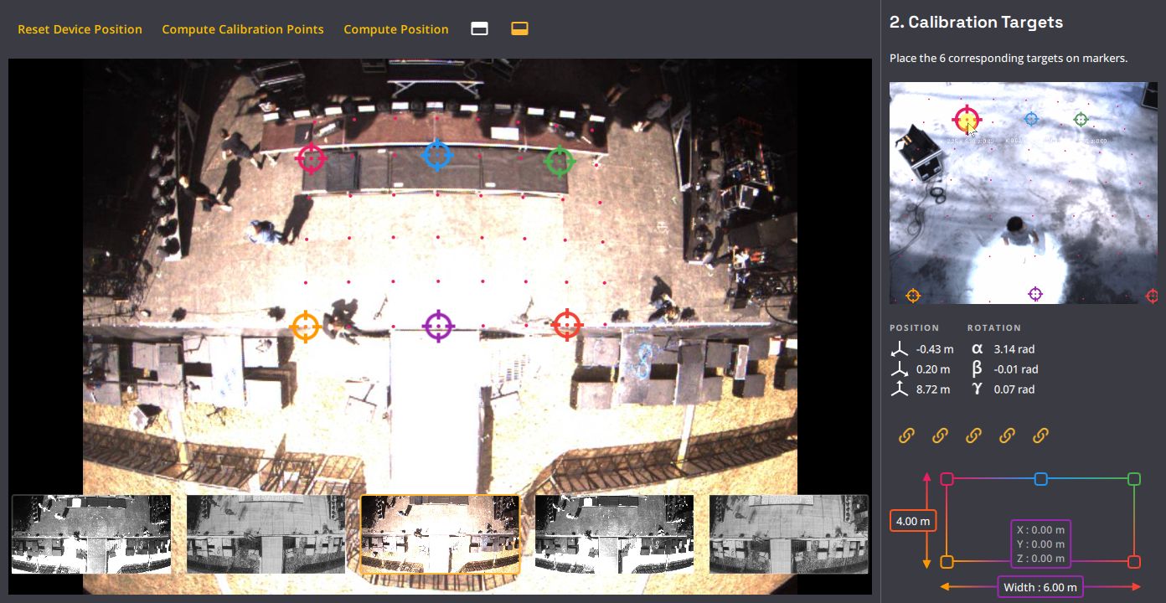Viewport: 1166px width, 603px height.
Task: Edit the Width 6.00 m field
Action: point(1040,587)
